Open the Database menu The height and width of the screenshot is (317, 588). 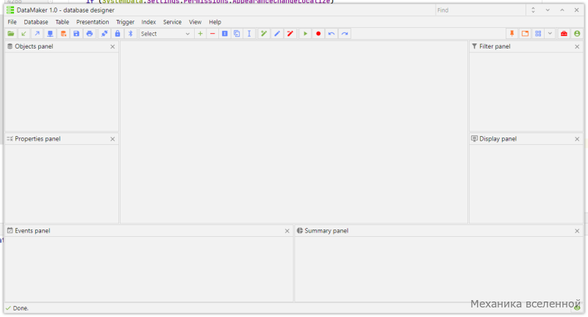point(36,22)
